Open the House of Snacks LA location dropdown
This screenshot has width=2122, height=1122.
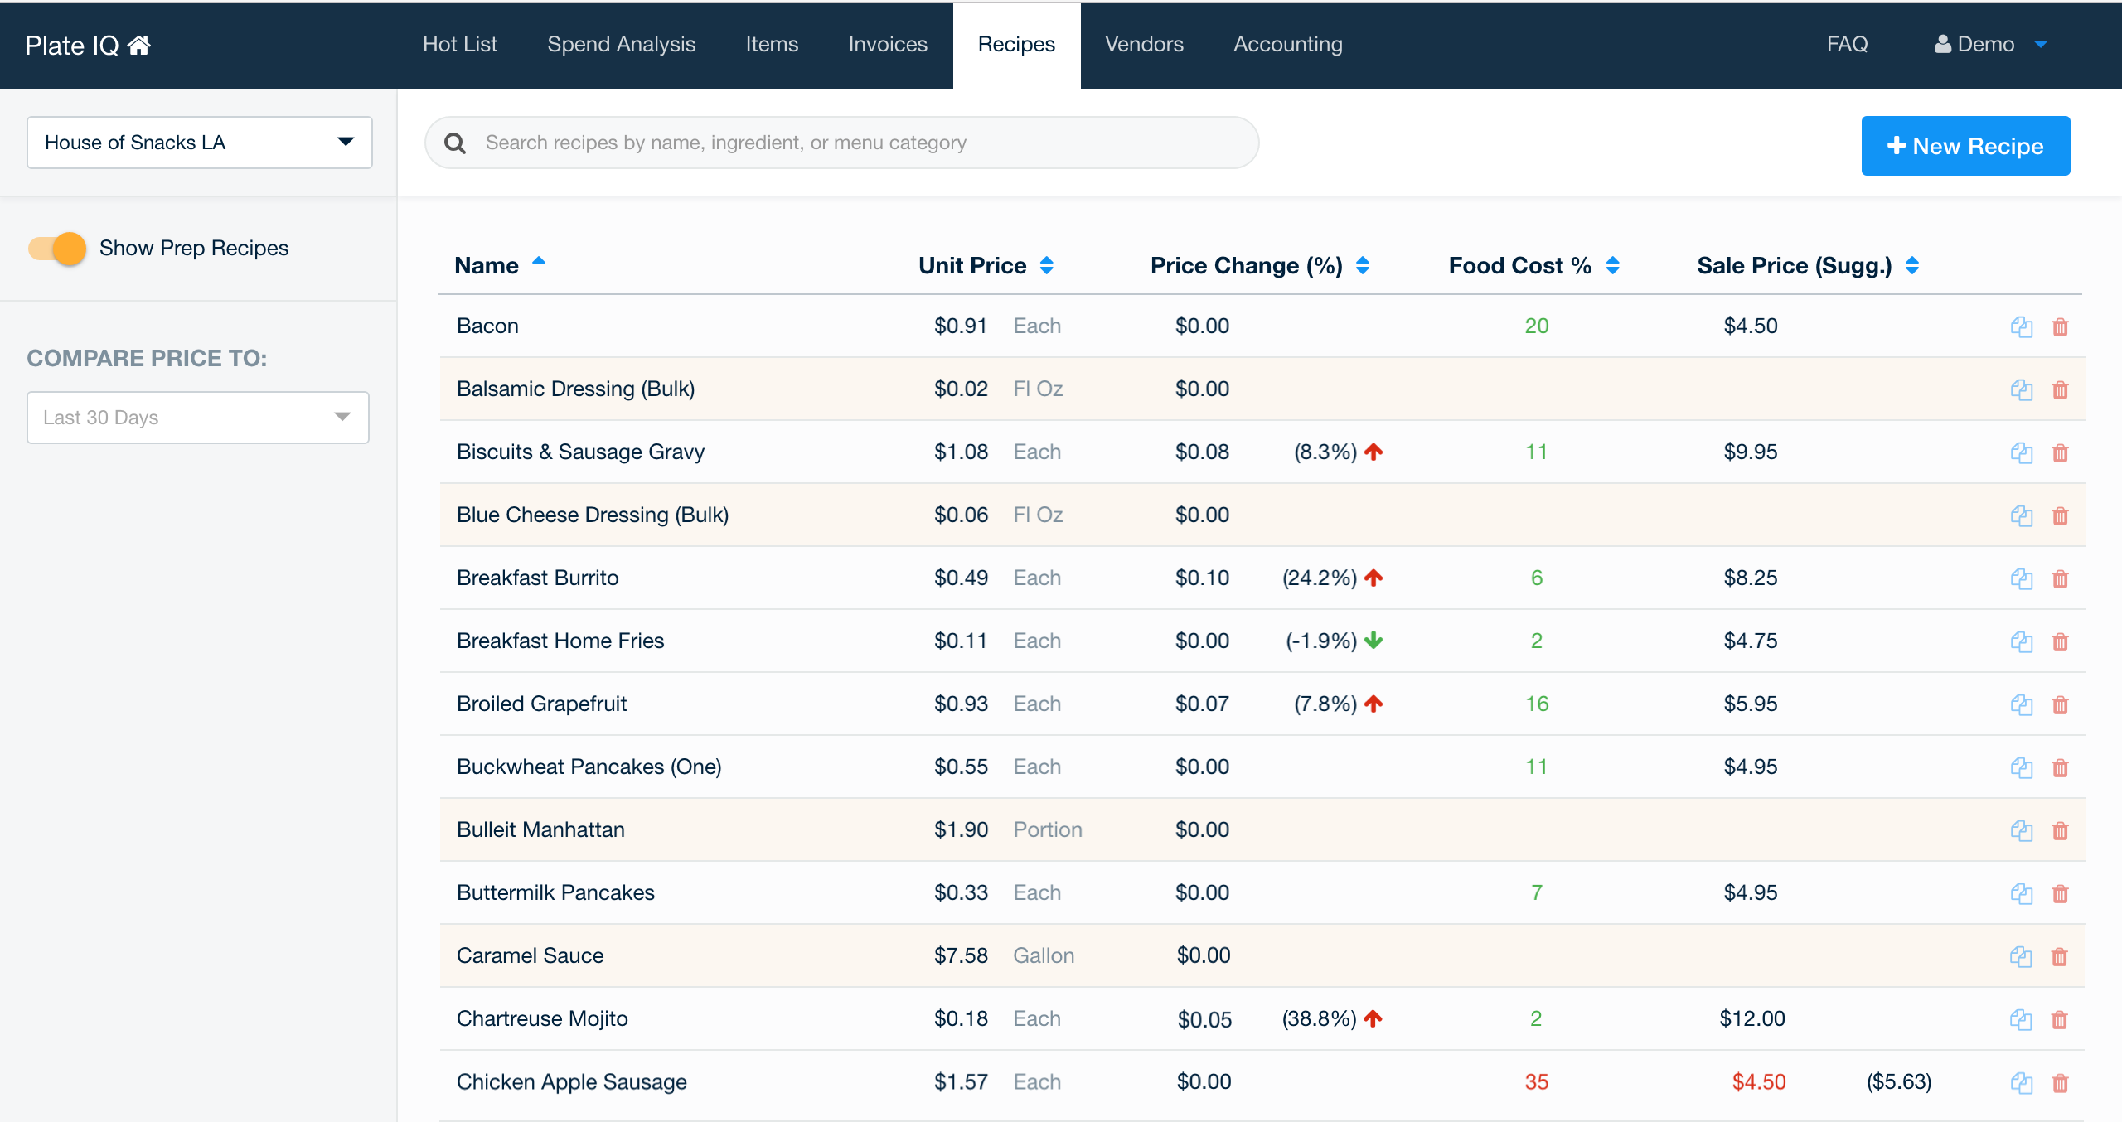199,143
